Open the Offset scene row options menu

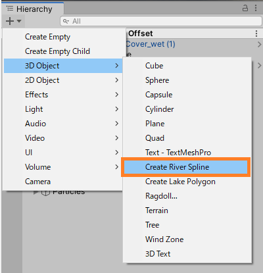pyautogui.click(x=256, y=34)
